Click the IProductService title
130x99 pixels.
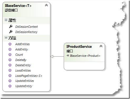pyautogui.click(x=79, y=46)
